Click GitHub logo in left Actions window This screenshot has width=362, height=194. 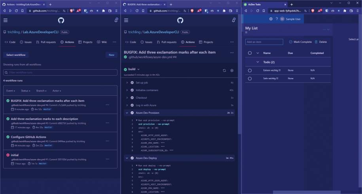click(61, 20)
